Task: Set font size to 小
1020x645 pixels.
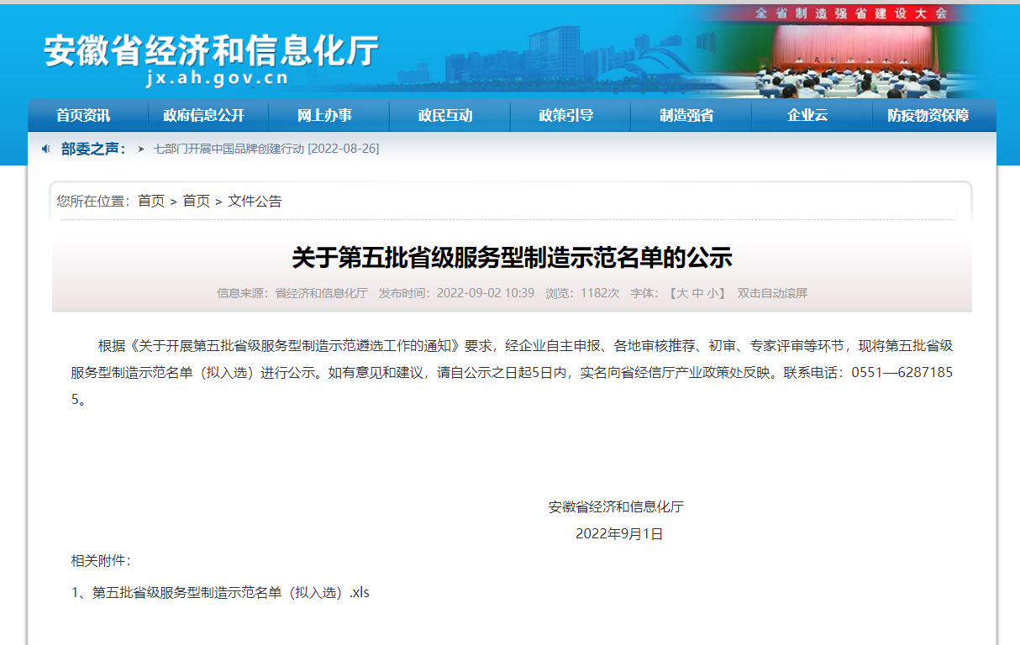Action: tap(712, 294)
